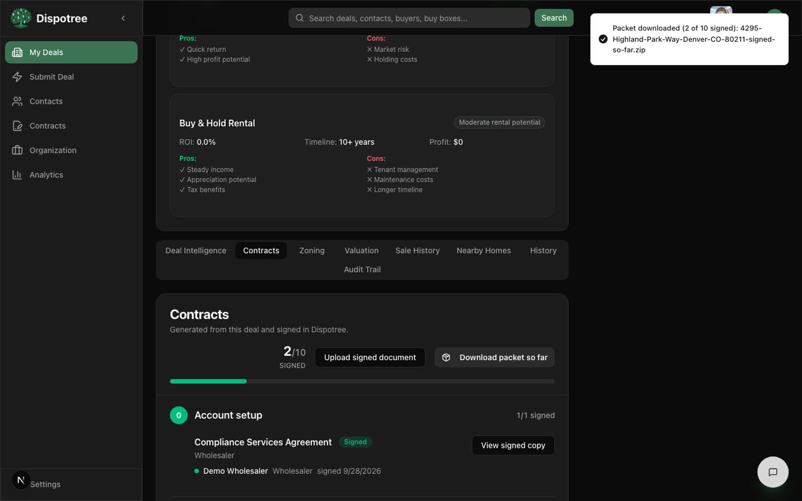Open My Deals building icon

[17, 52]
